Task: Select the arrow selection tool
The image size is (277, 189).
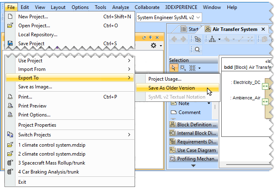Action: 173,68
